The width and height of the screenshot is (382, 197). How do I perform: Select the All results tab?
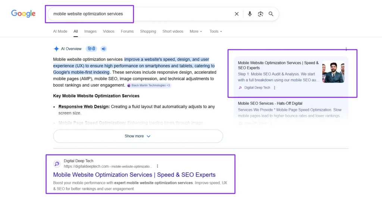[76, 31]
